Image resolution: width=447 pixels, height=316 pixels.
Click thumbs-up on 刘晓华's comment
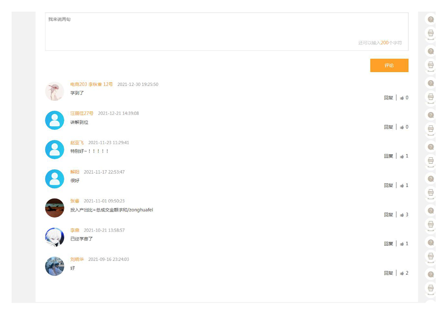(402, 273)
